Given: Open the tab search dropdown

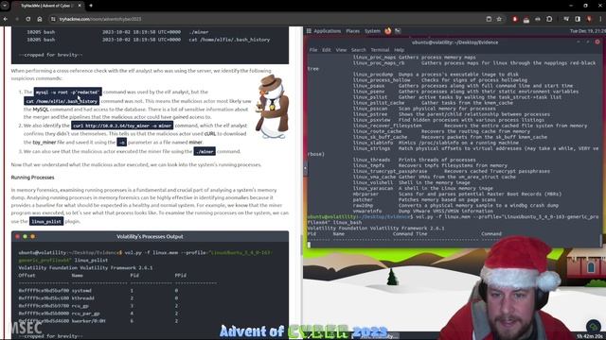Looking at the screenshot, I should pos(5,6).
